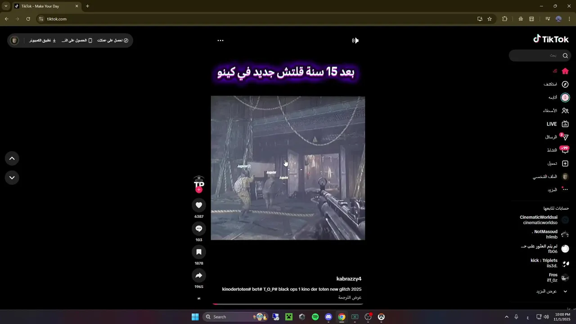Click the video player area
Viewport: 576px width, 324px height.
tap(288, 168)
